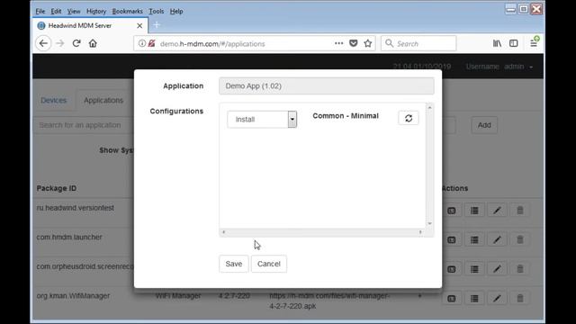This screenshot has width=576, height=324.
Task: Click the browser Search box
Action: pyautogui.click(x=418, y=43)
